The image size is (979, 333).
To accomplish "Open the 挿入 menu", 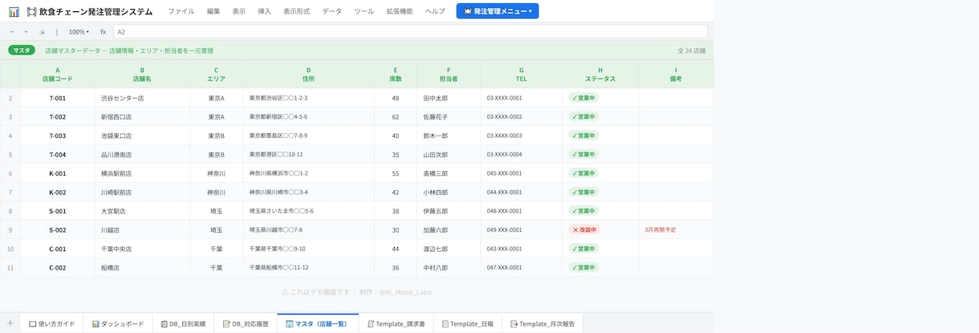I will [x=265, y=11].
